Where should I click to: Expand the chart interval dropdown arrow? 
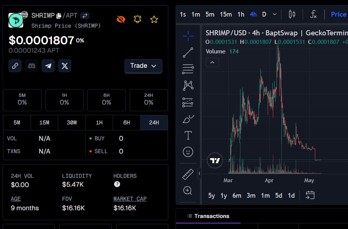275,14
